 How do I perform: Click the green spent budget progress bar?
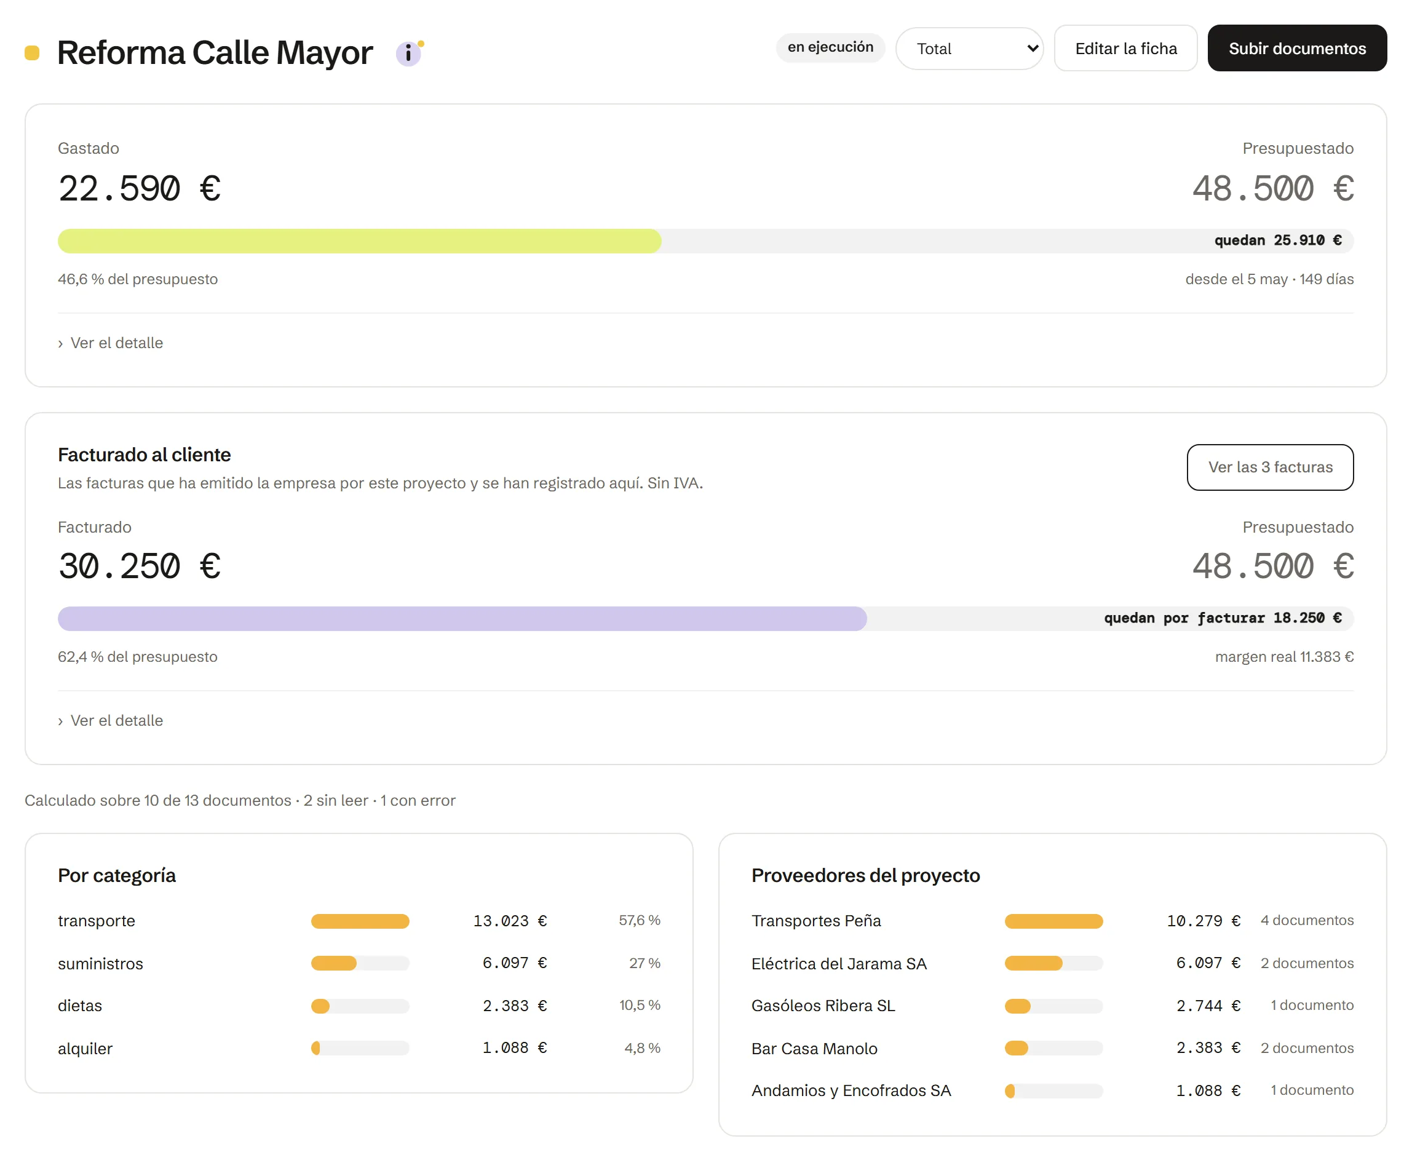[x=359, y=240]
